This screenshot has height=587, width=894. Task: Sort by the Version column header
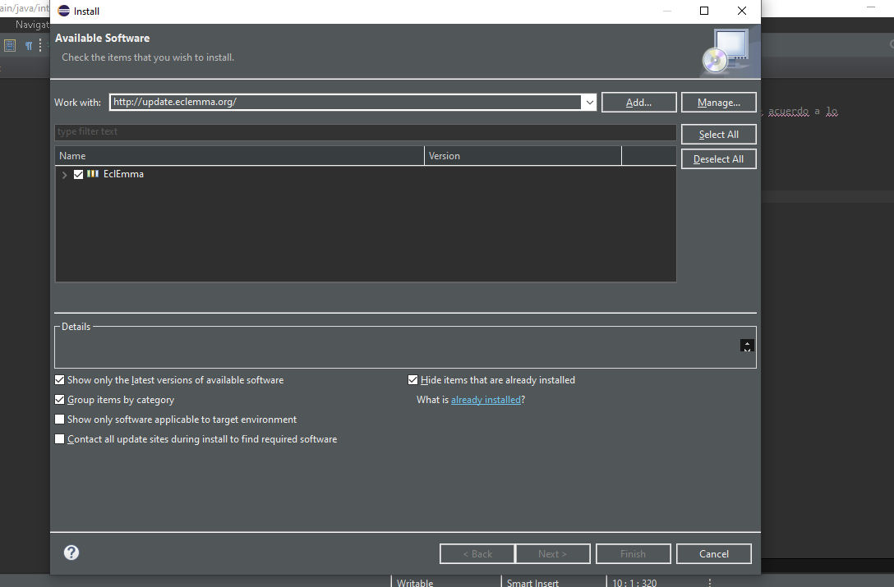pos(523,156)
